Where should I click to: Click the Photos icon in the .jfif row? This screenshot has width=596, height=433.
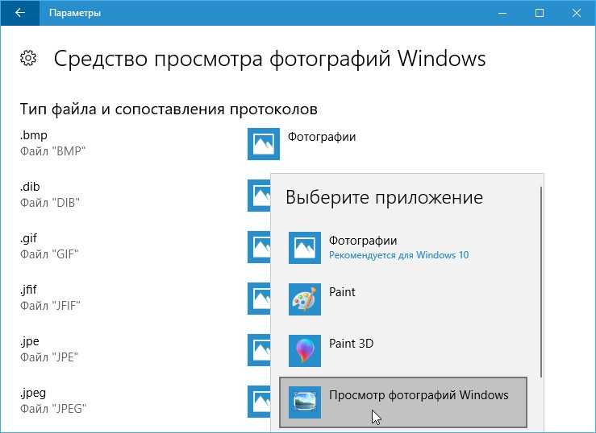click(x=259, y=299)
